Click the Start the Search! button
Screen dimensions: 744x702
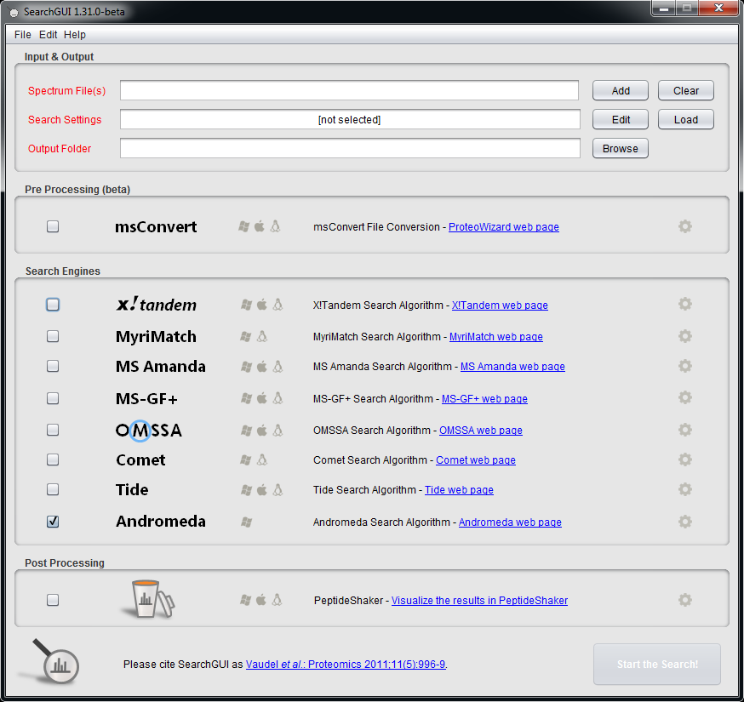(x=657, y=664)
